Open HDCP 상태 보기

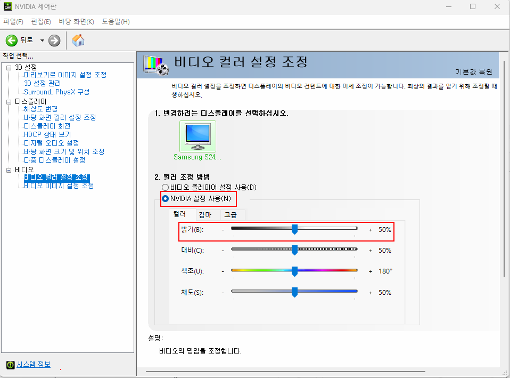click(x=47, y=134)
